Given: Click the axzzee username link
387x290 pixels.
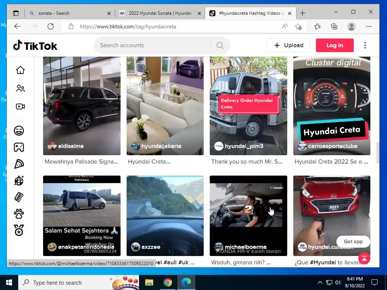Looking at the screenshot, I should (x=151, y=247).
